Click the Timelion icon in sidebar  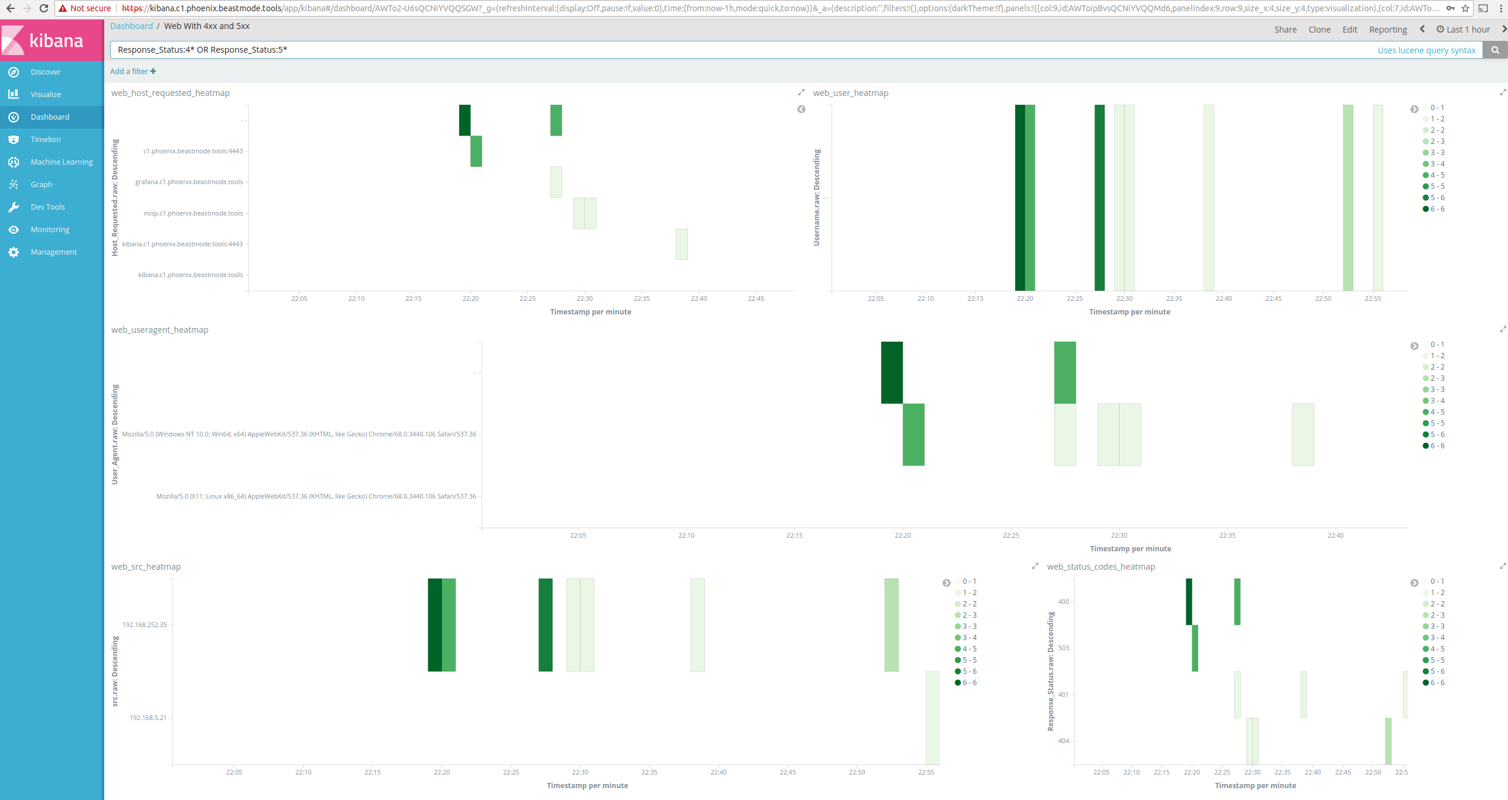tap(14, 140)
